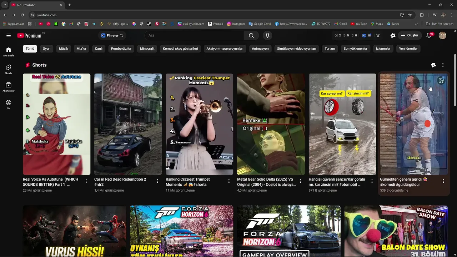
Task: Open Shorts from the left sidebar
Action: point(9,69)
